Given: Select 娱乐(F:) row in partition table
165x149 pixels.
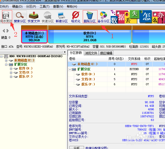Looking at the screenshot, I should point(116,84).
